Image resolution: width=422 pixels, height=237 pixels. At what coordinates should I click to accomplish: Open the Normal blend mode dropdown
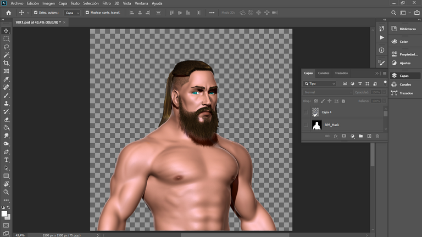[x=328, y=92]
